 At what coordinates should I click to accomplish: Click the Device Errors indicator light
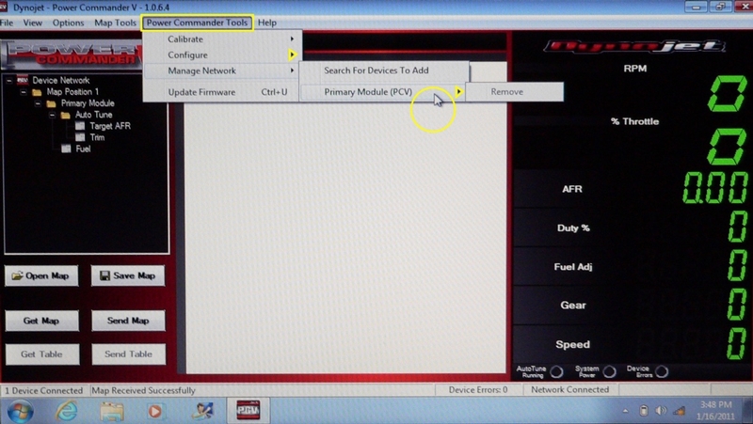(x=663, y=371)
